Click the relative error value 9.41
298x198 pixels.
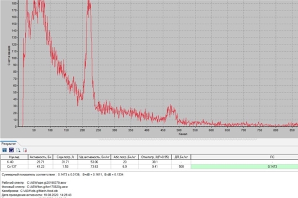[x=155, y=167]
